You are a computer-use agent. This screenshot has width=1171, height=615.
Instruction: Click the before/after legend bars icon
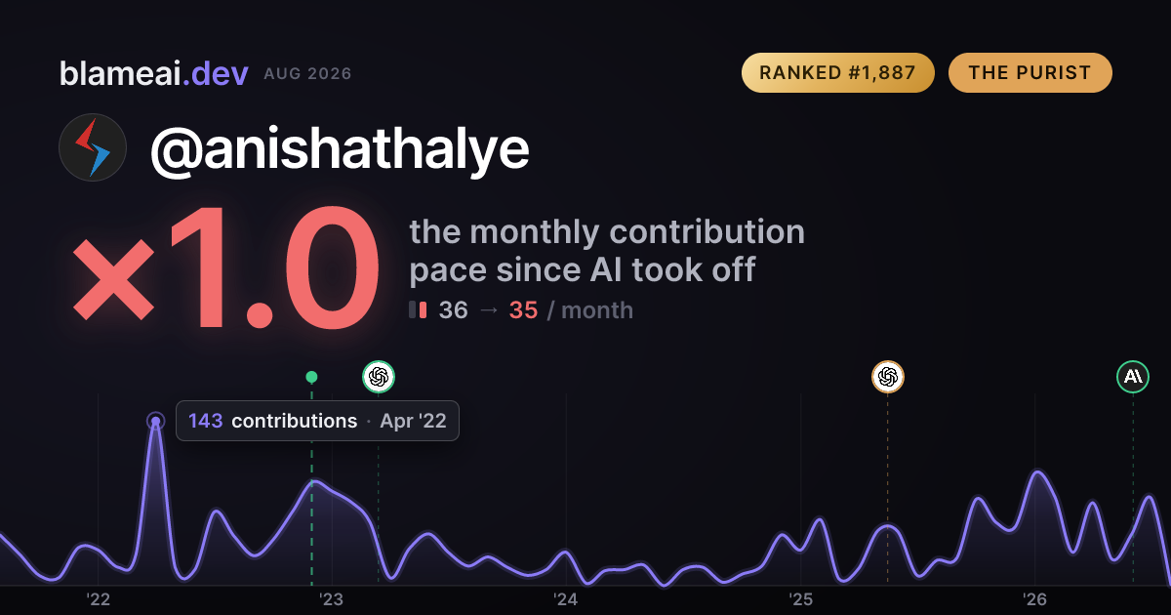[418, 310]
